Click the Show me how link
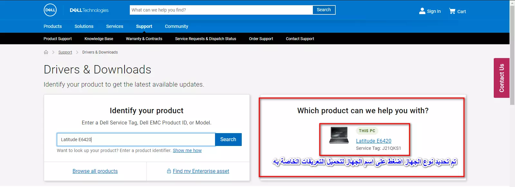Screen dimensions: 515x187 [187, 150]
